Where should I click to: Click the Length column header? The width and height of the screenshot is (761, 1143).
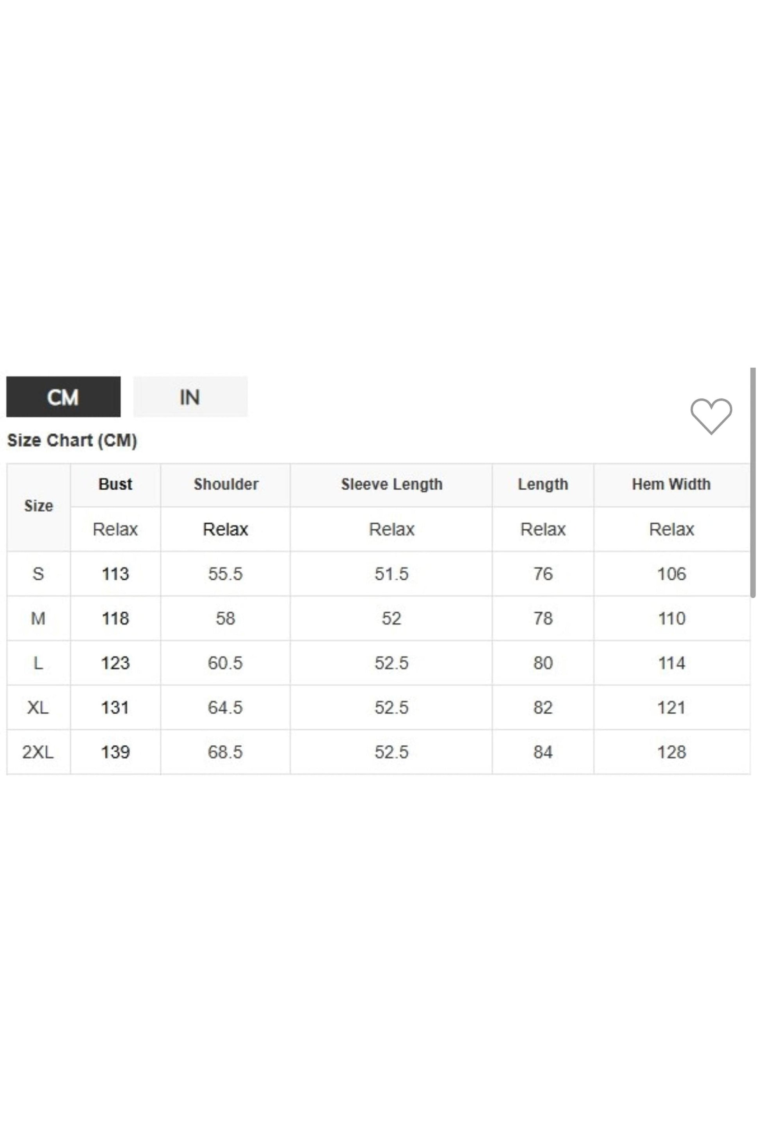point(543,484)
